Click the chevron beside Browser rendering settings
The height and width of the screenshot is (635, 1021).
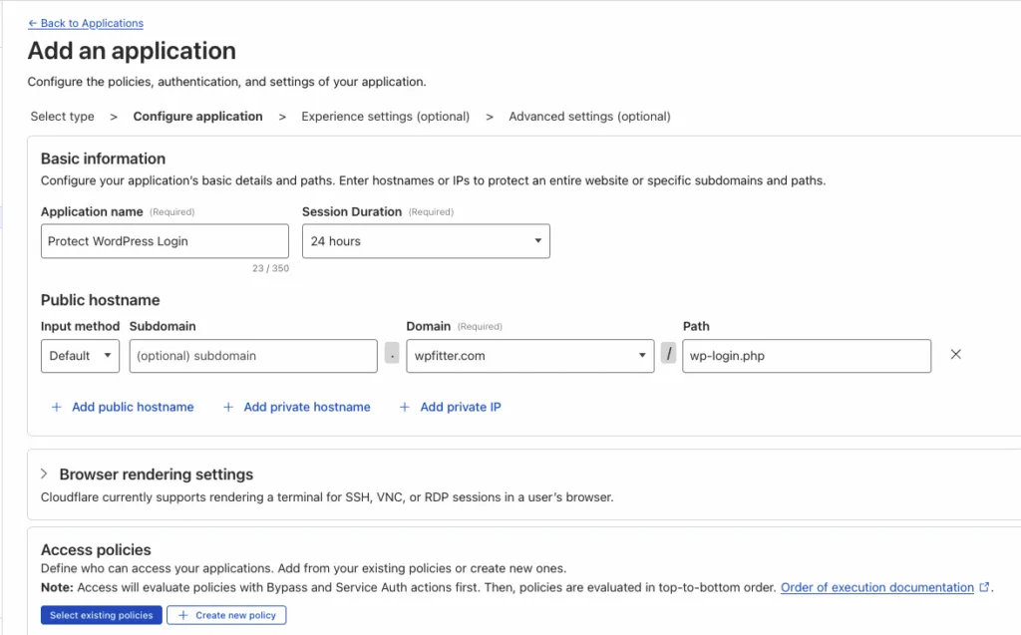[x=44, y=475]
